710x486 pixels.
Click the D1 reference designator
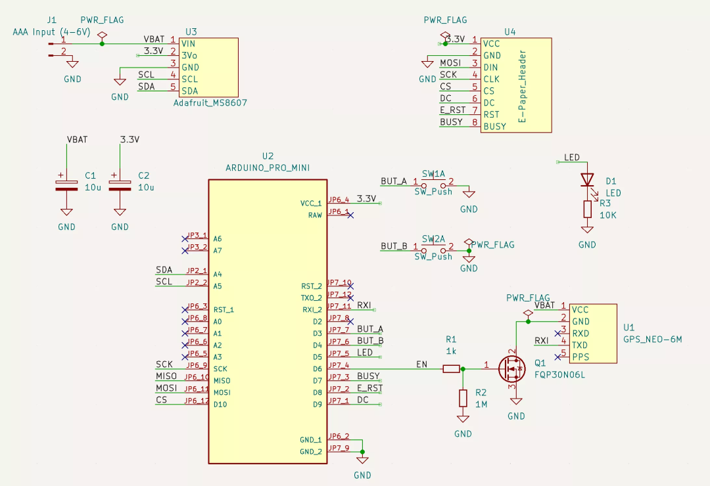point(611,181)
